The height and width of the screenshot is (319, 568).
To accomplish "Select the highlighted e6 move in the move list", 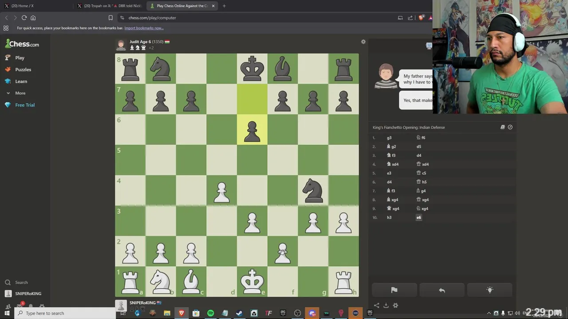I will coord(418,218).
